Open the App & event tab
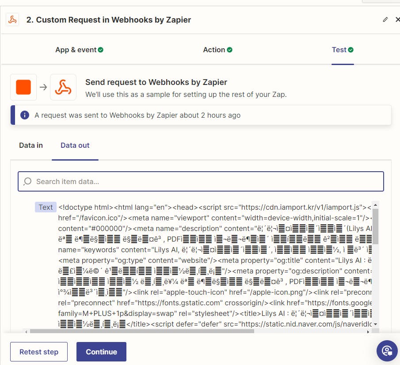This screenshot has width=400, height=365. pyautogui.click(x=76, y=50)
